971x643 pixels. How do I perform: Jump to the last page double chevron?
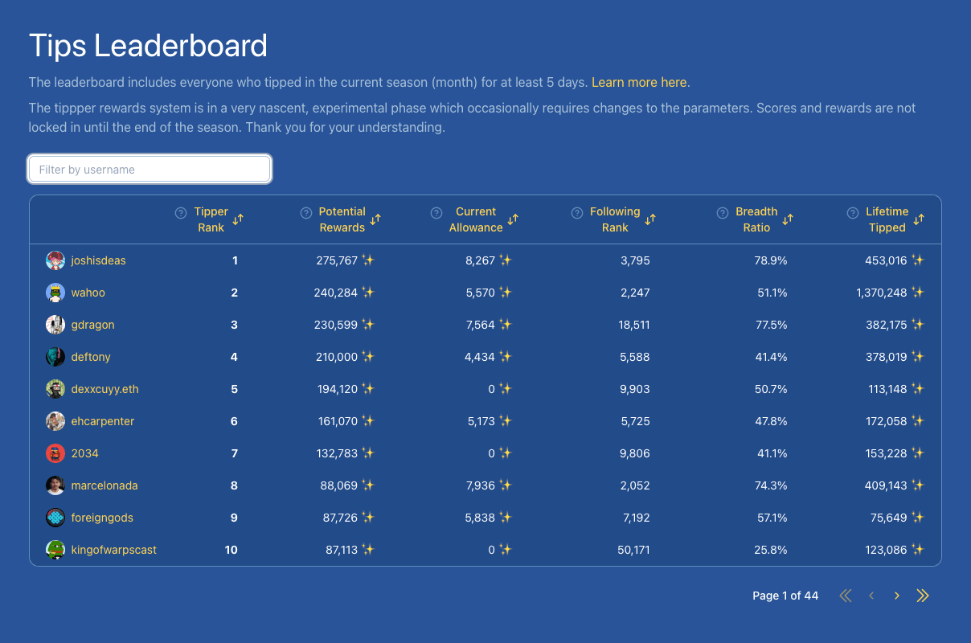coord(923,596)
